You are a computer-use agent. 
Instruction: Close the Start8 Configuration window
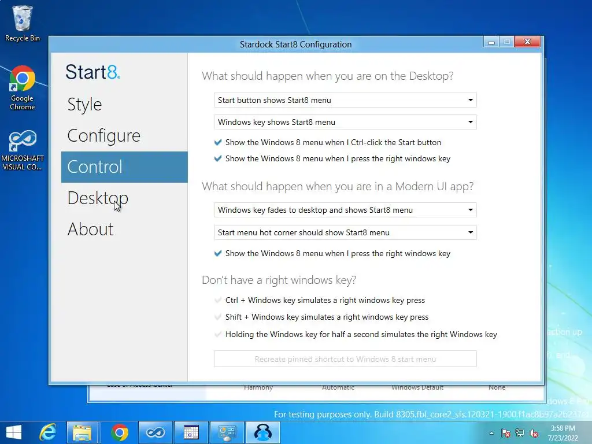pos(527,42)
